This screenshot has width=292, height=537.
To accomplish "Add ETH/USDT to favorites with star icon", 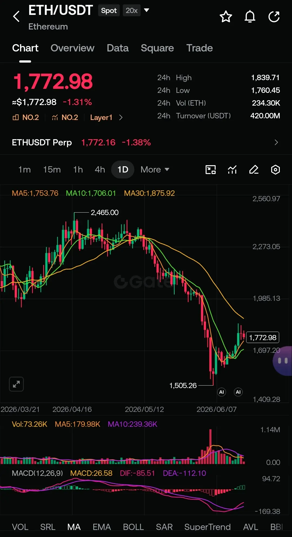I will [x=226, y=17].
